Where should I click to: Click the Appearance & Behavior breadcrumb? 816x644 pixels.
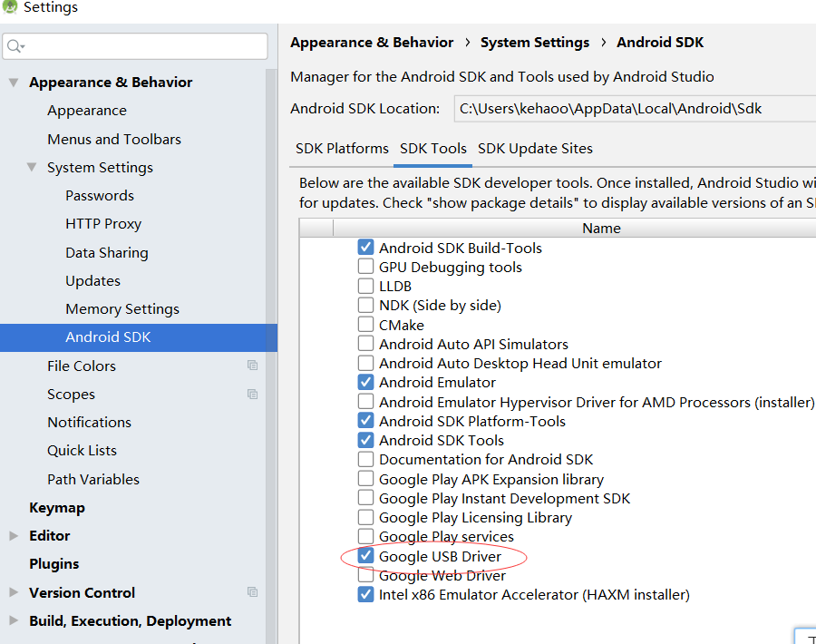(x=372, y=42)
